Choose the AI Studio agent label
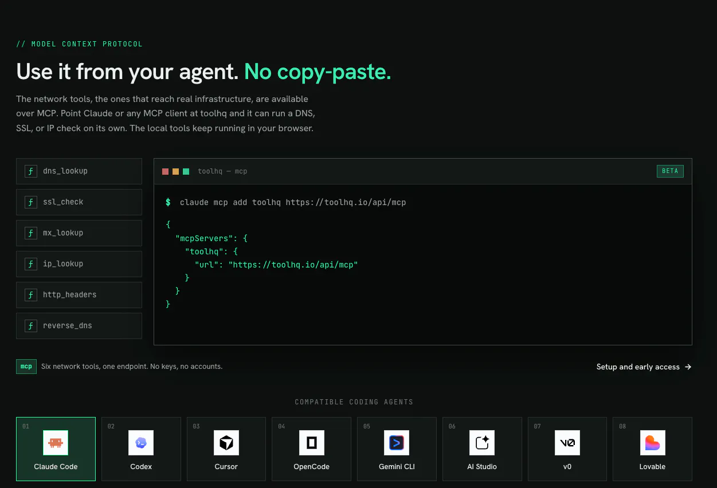Viewport: 717px width, 488px height. [482, 467]
